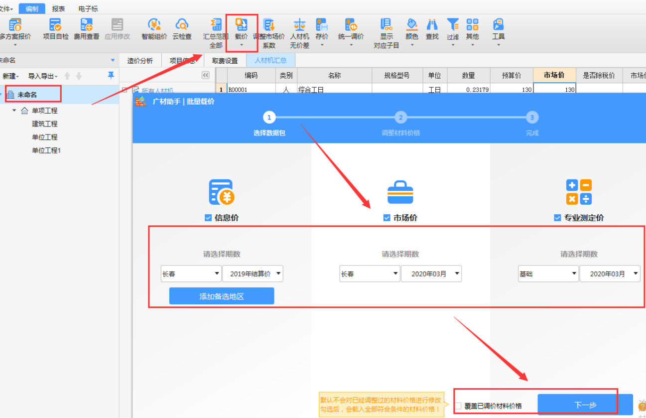Expand the 载价 dropdown arrow
The height and width of the screenshot is (418, 646).
coord(242,45)
